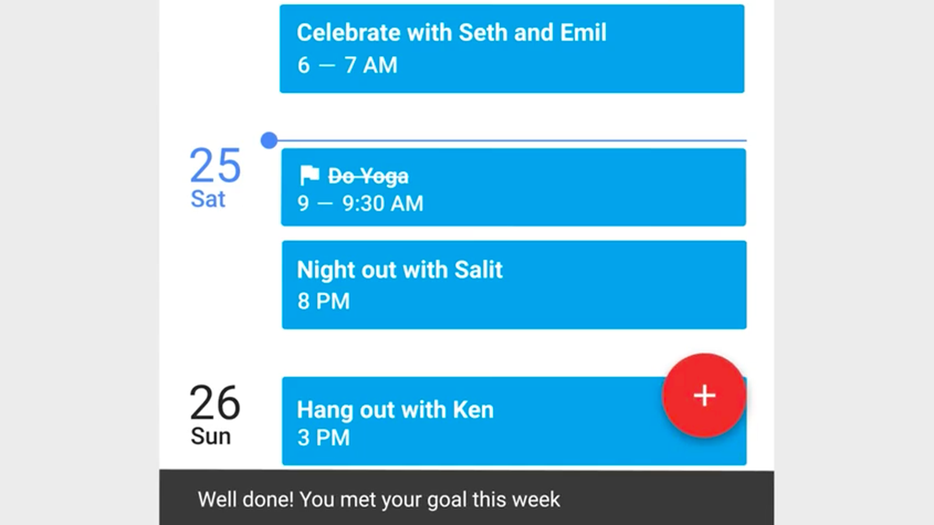Click the Hang out with Ken title text
Image resolution: width=934 pixels, height=525 pixels.
pyautogui.click(x=395, y=410)
